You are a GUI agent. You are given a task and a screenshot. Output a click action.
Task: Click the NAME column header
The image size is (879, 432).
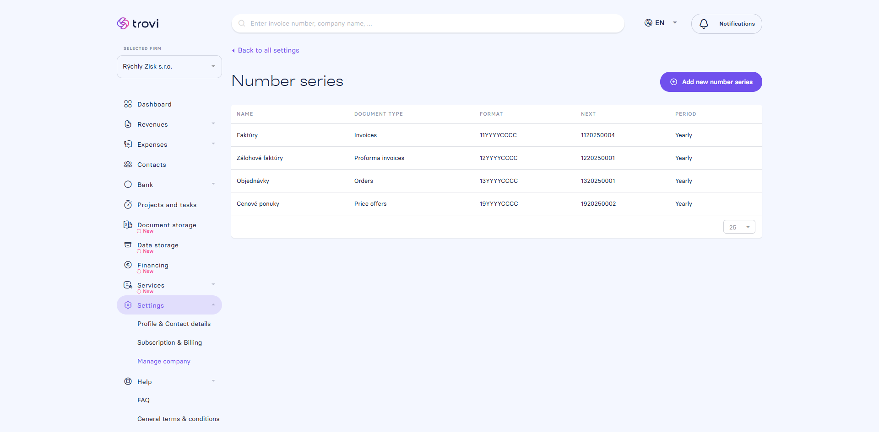coord(245,114)
